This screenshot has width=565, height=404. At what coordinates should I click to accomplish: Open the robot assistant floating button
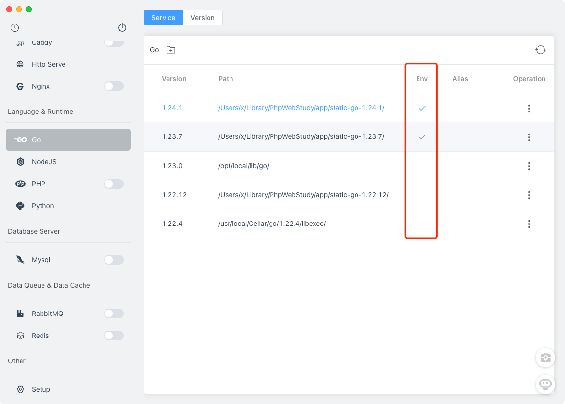[545, 384]
